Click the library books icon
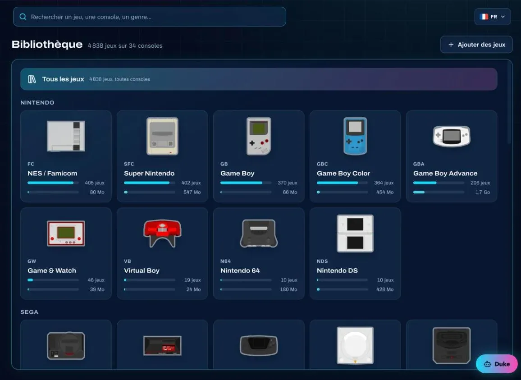Viewport: 521px width, 380px height. tap(32, 79)
